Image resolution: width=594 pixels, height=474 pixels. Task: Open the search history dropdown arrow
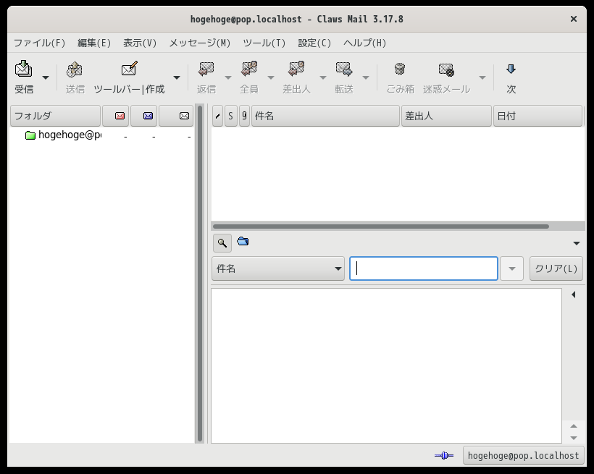(x=512, y=268)
